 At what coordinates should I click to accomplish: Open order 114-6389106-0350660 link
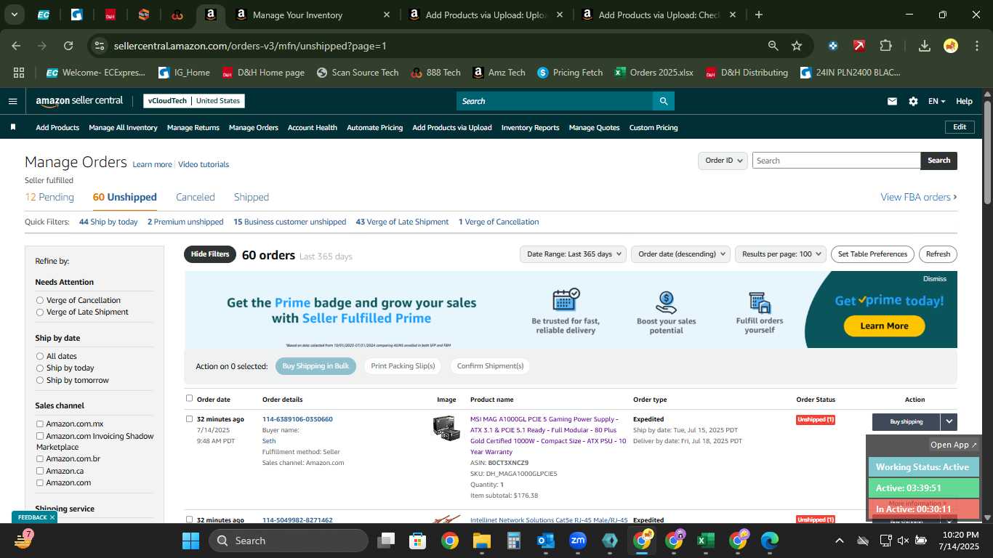click(x=297, y=419)
